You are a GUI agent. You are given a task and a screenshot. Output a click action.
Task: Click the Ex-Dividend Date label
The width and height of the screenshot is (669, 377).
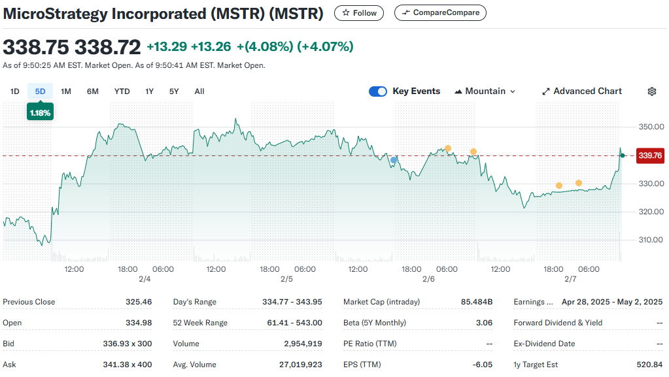[544, 344]
